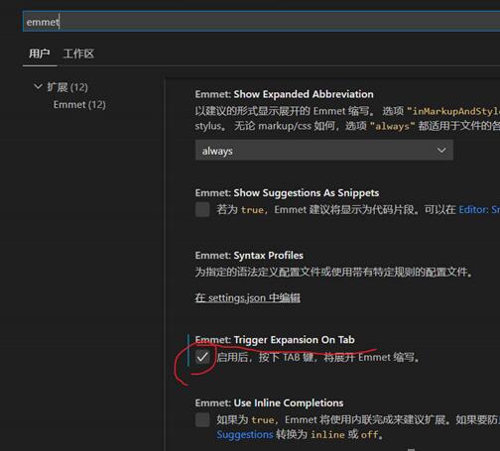Click the settings search box containing "emmet"

click(261, 22)
